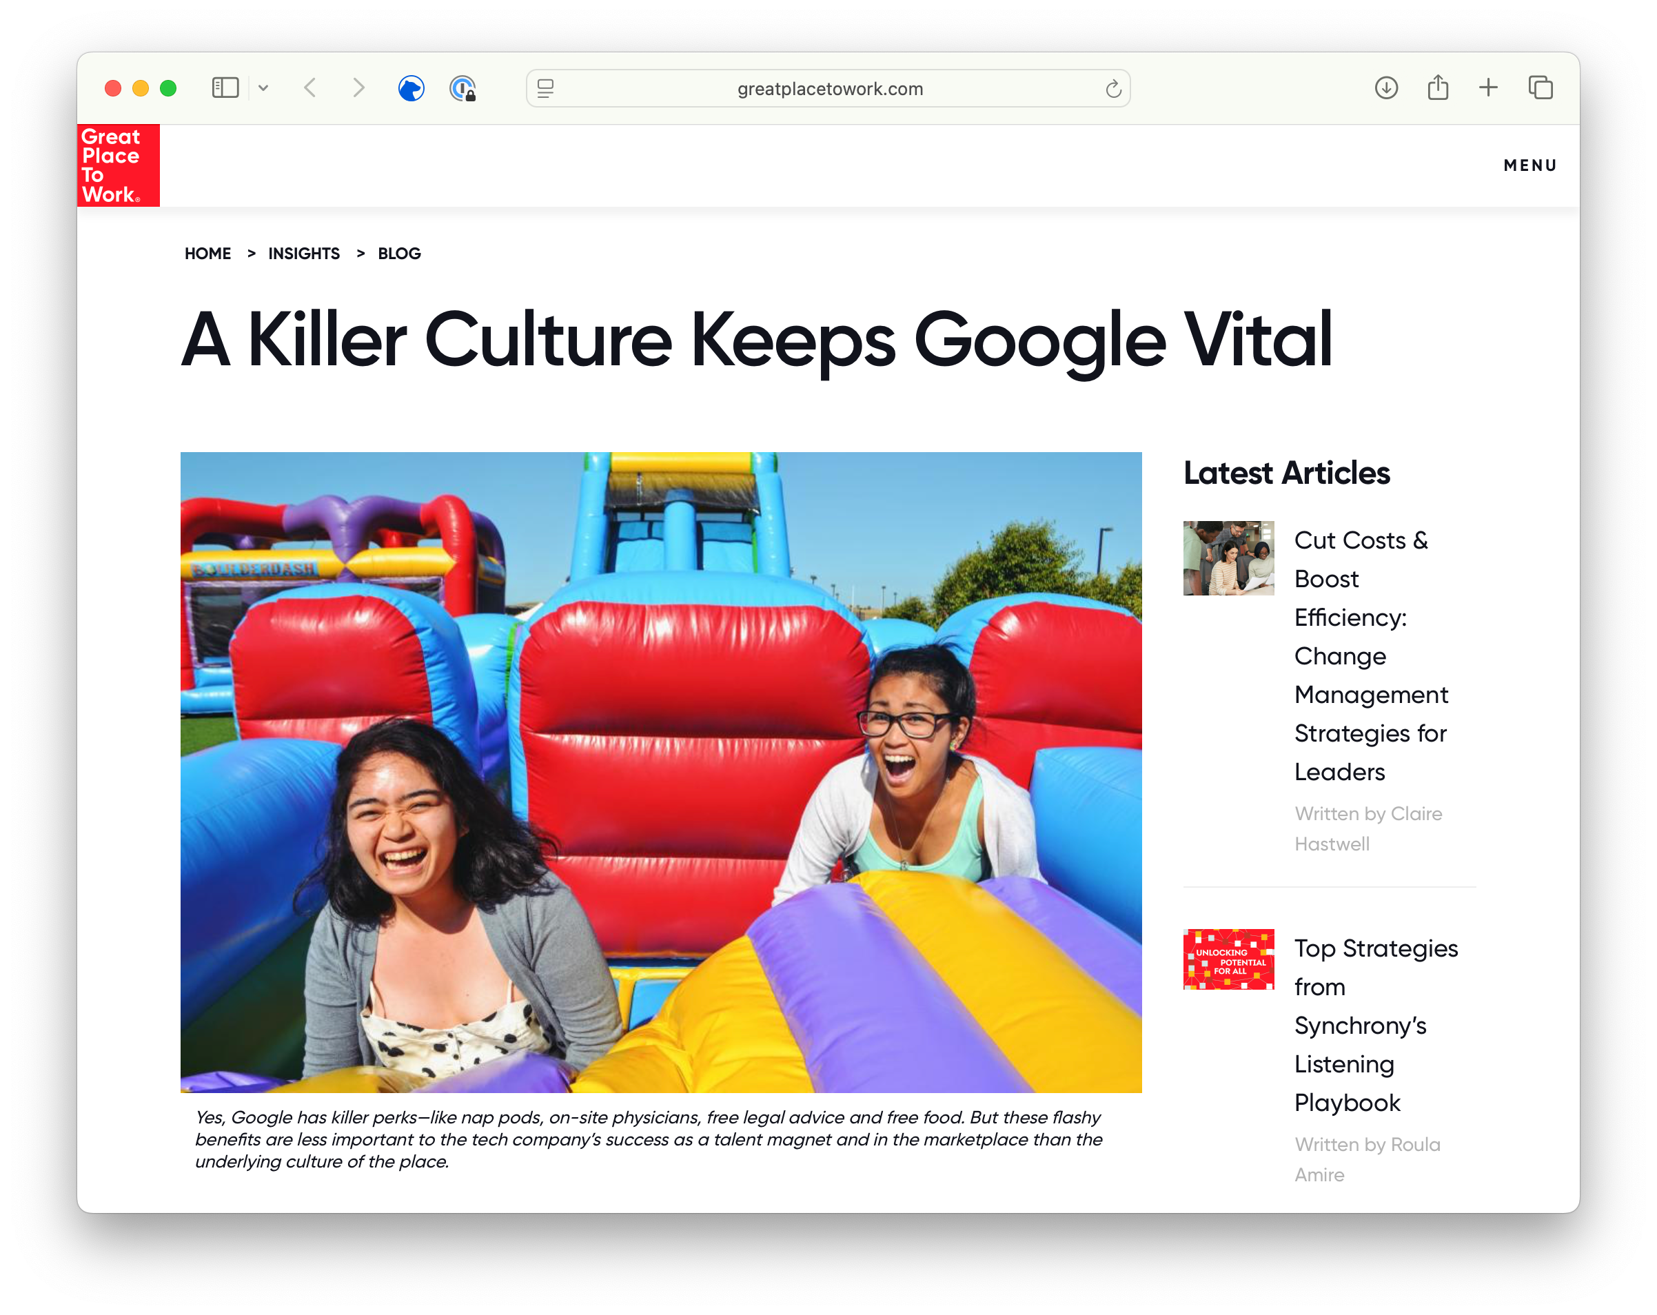Open the BLOG breadcrumb link

[399, 254]
